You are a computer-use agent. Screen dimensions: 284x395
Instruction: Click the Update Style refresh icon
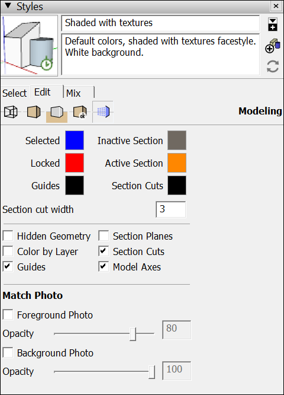click(x=273, y=66)
